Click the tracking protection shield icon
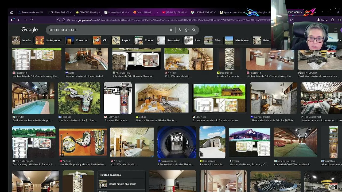 (59, 20)
